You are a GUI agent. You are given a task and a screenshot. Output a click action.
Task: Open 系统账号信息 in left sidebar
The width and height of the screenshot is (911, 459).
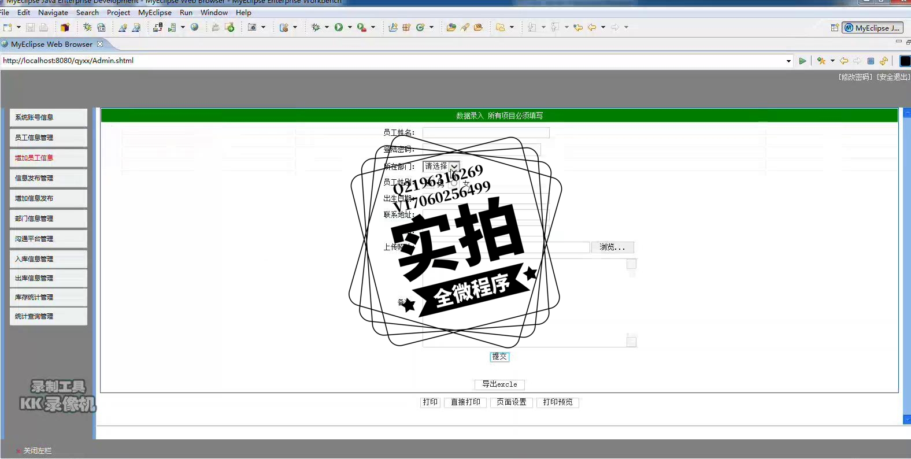pos(49,117)
